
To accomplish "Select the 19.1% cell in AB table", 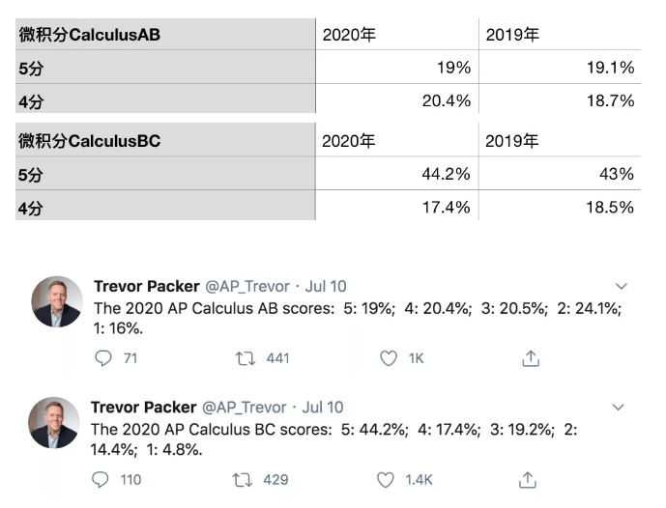I will (x=560, y=67).
